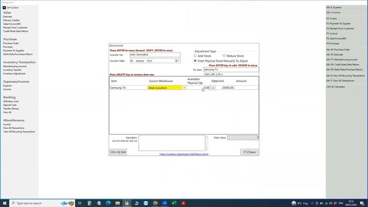The image size is (368, 207).
Task: Open Delivery Challan from sidebar
Action: click(11, 20)
